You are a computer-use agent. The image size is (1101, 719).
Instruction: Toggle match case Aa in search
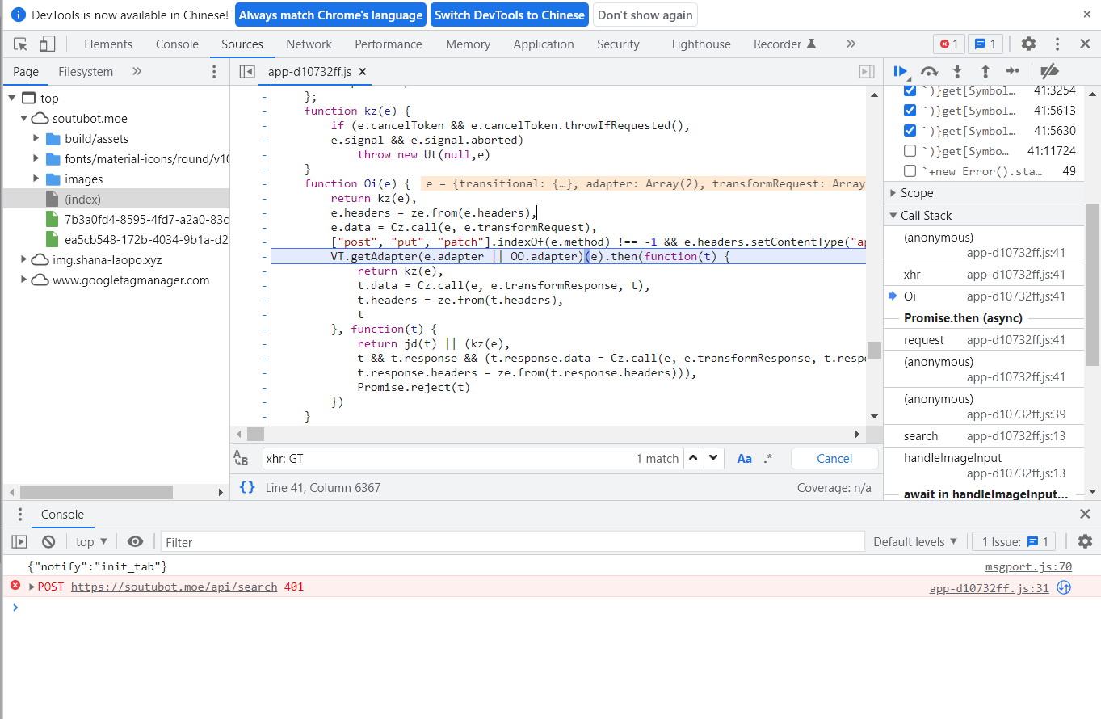click(x=745, y=458)
